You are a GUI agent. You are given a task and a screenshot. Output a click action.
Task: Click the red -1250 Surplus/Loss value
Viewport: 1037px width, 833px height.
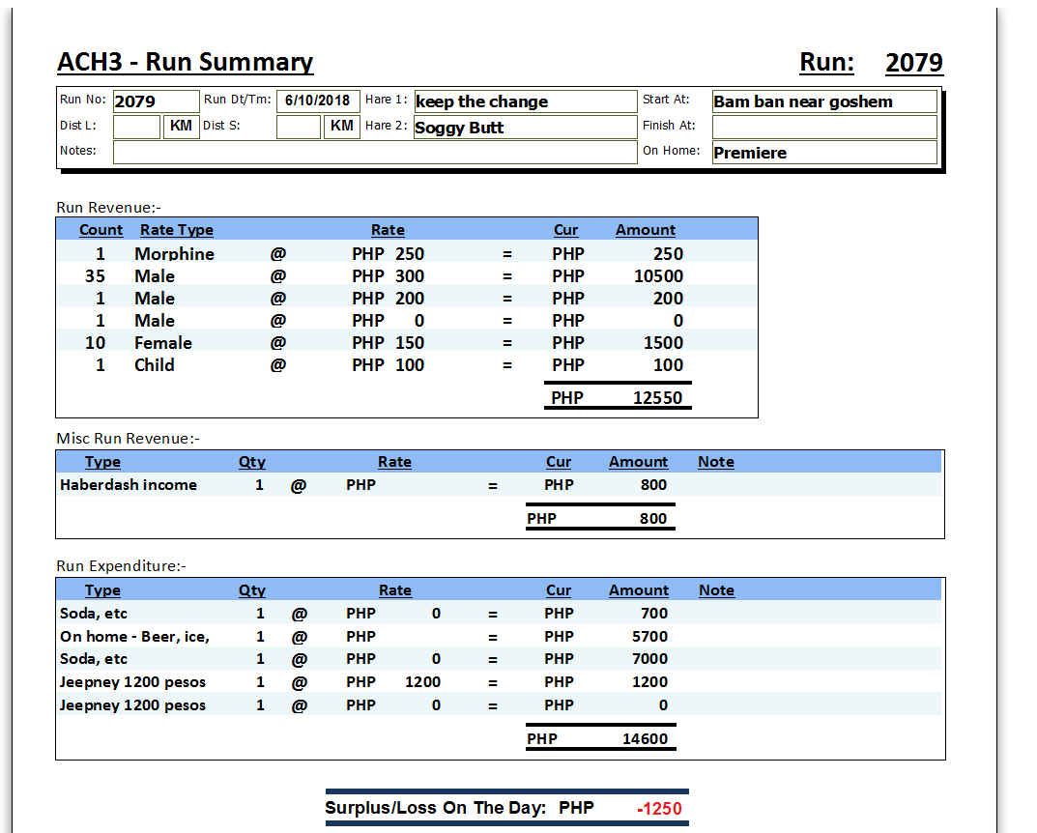[x=659, y=809]
